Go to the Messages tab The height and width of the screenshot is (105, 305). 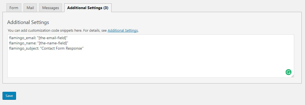click(51, 8)
